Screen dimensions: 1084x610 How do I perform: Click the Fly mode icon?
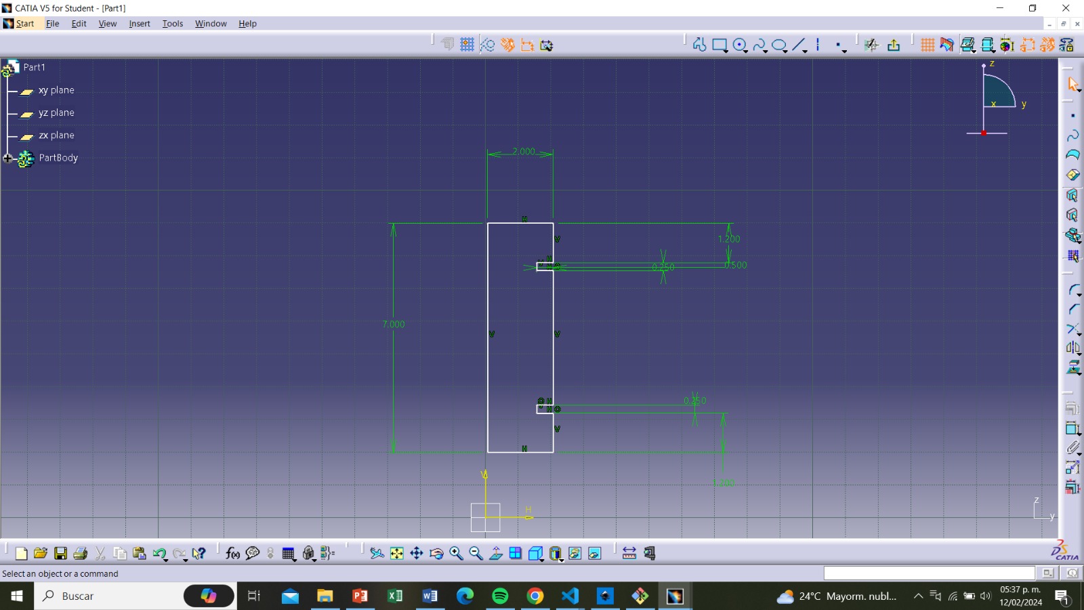click(x=377, y=554)
